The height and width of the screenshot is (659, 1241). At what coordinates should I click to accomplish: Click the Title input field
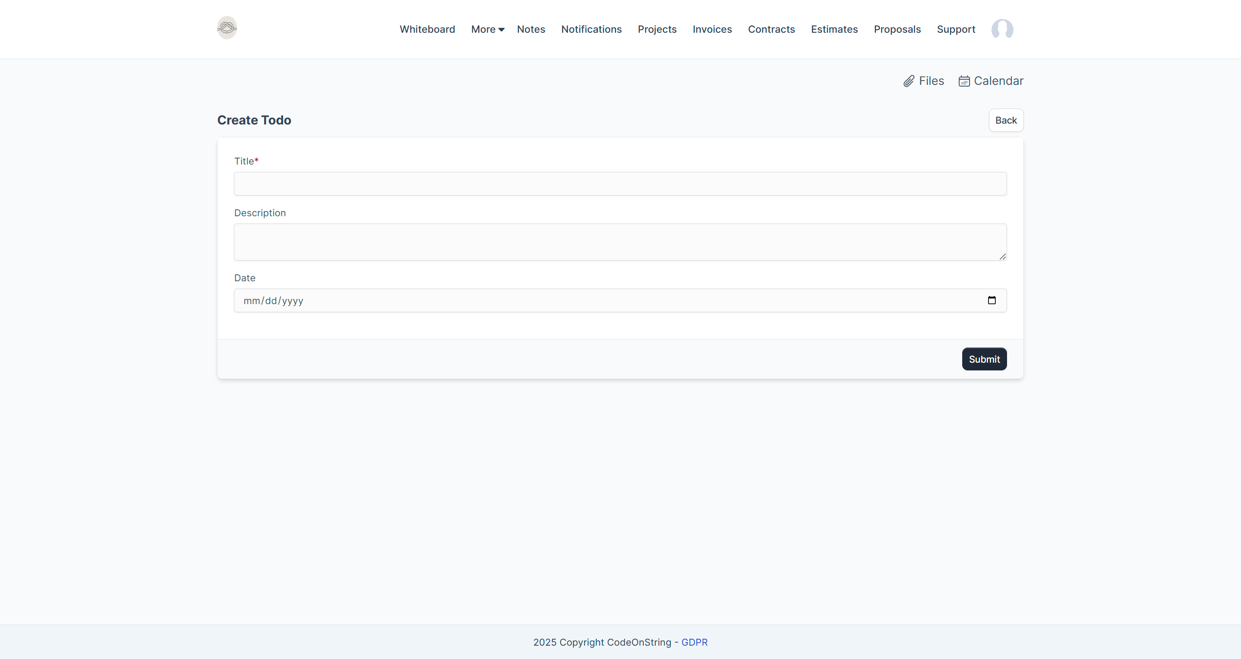pyautogui.click(x=620, y=183)
